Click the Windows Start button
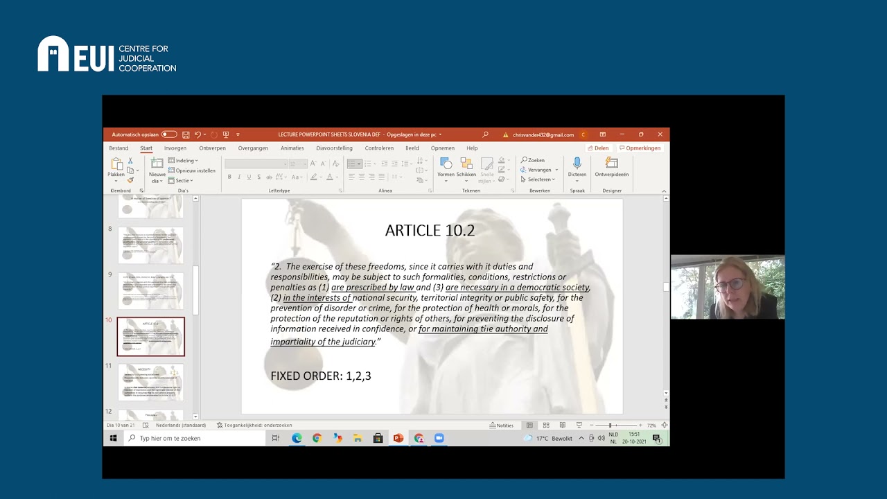 pyautogui.click(x=113, y=438)
